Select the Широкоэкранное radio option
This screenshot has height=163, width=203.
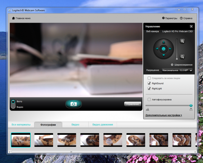click(172, 65)
